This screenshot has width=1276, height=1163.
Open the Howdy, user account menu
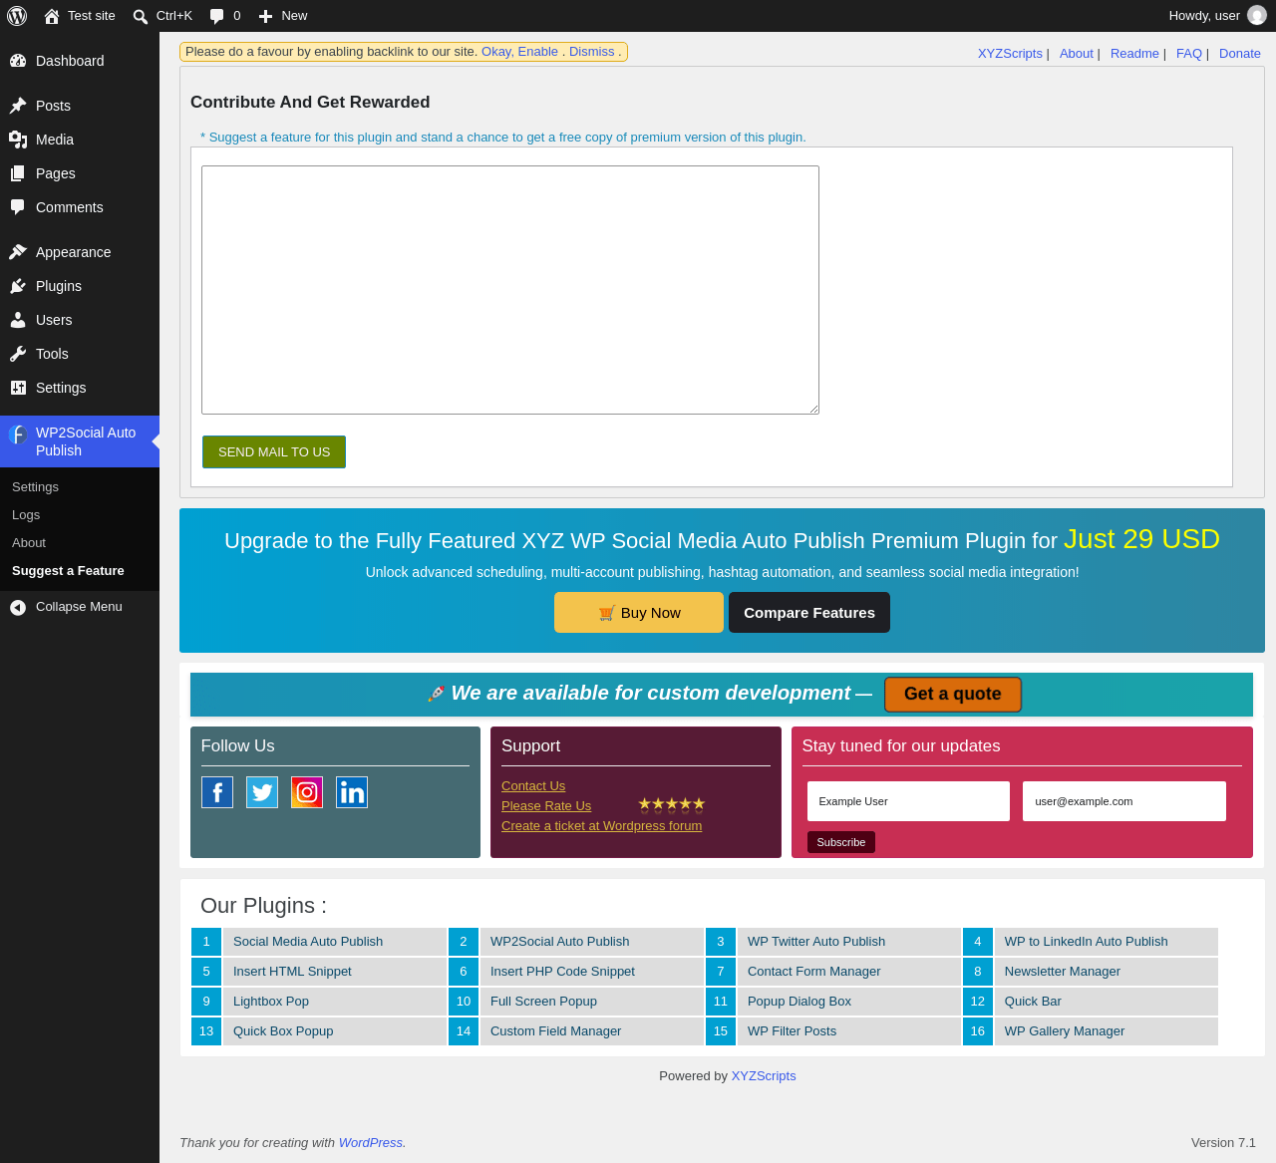[1216, 16]
